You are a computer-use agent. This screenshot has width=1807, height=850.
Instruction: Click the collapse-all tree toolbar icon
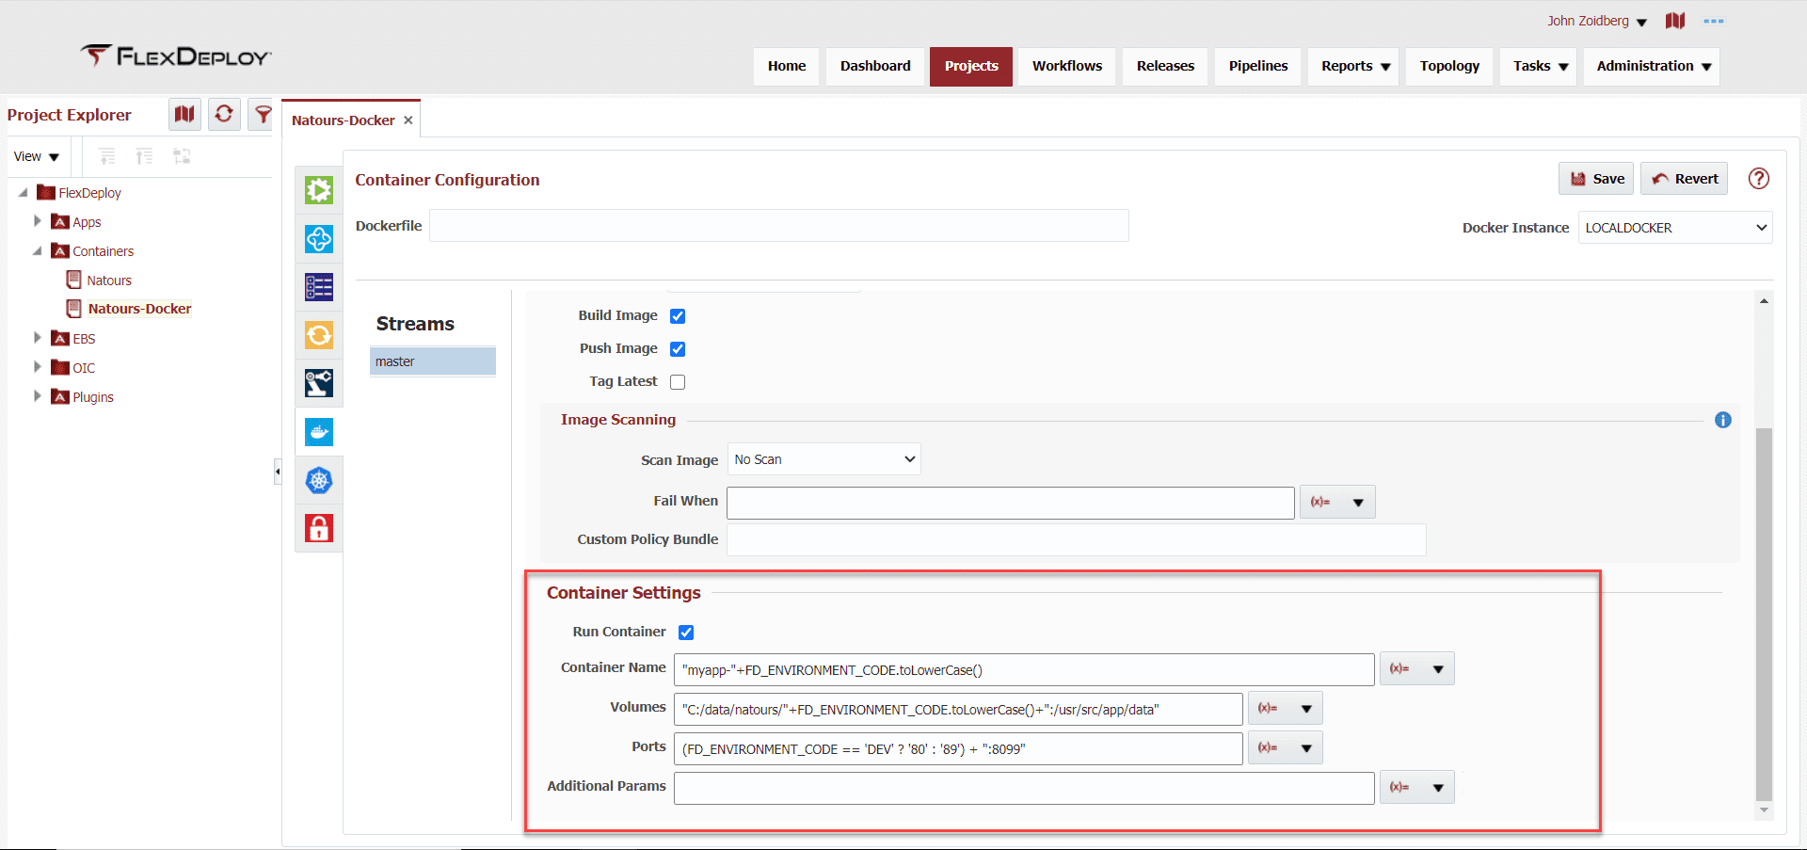(144, 156)
